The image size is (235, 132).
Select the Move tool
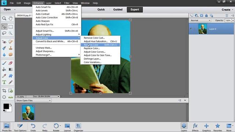4,27
